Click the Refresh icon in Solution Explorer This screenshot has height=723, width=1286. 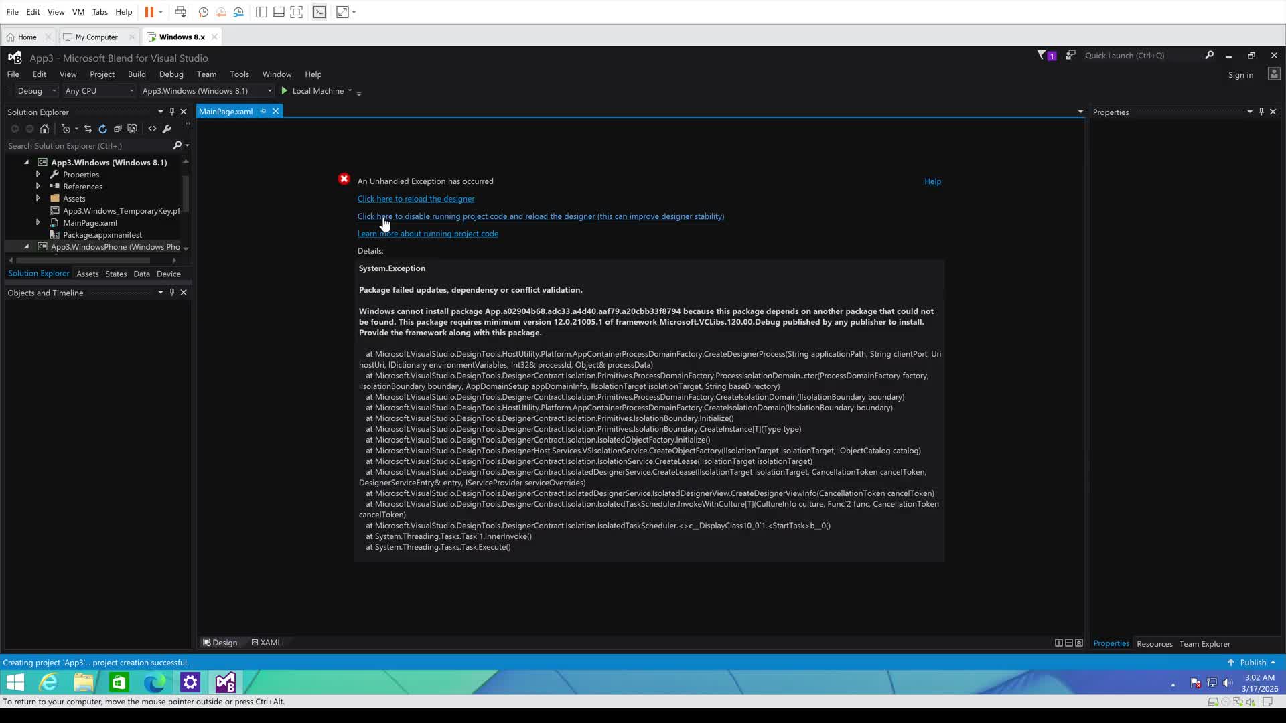pos(102,129)
